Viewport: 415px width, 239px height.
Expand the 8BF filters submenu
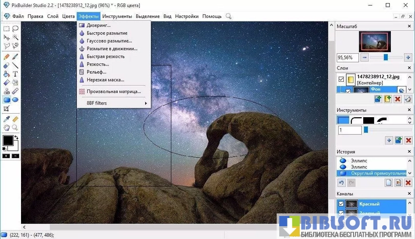(114, 103)
